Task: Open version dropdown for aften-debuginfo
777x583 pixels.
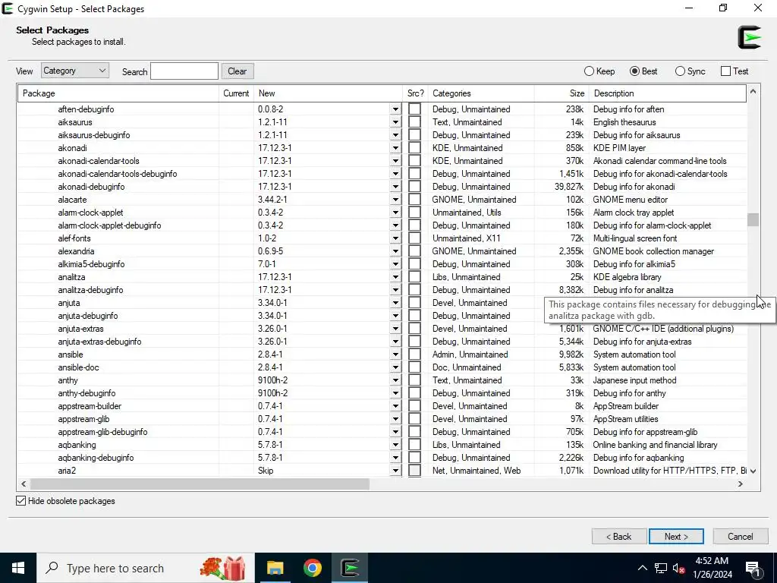Action: 395,109
